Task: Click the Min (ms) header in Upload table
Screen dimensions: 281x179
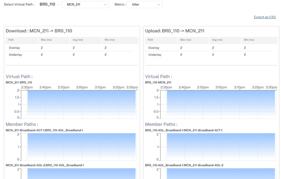Action: click(x=259, y=40)
